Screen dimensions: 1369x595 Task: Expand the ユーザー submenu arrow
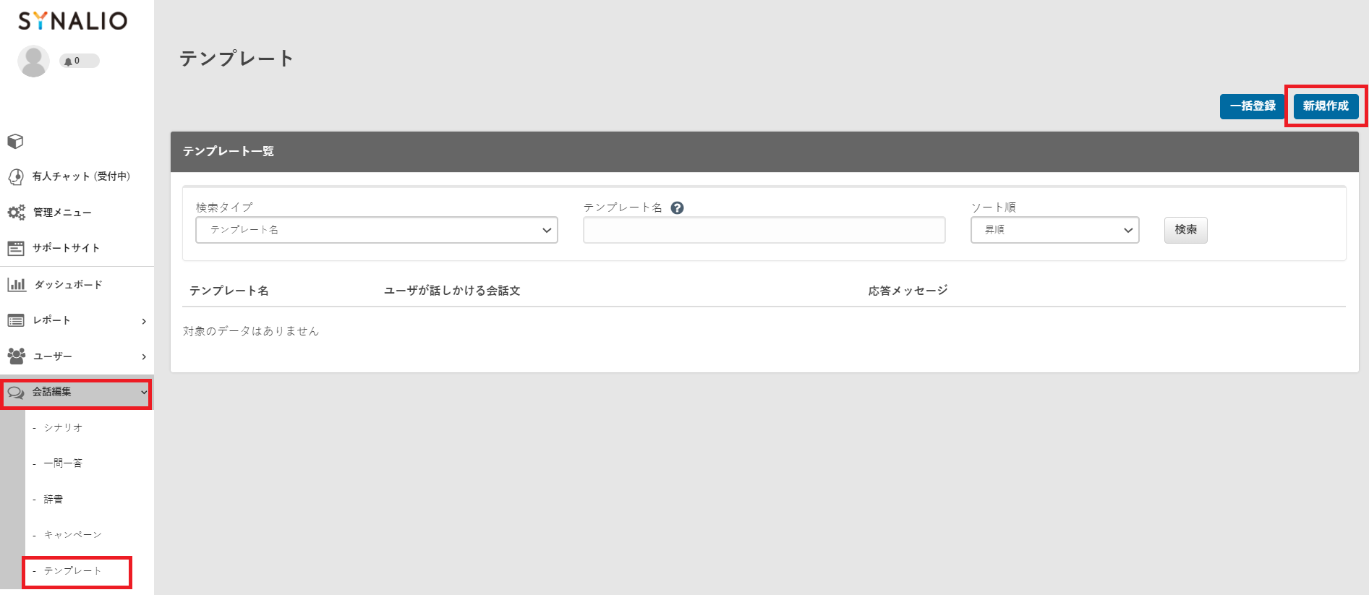tap(144, 356)
